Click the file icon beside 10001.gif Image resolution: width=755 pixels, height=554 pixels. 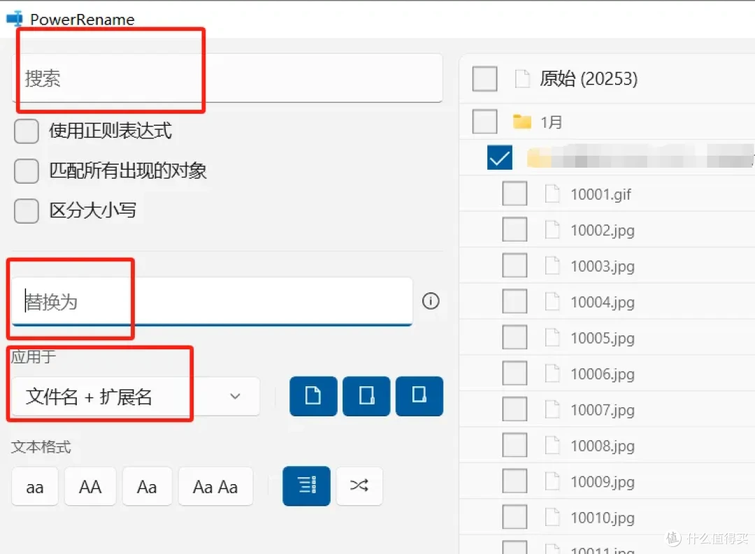click(552, 194)
